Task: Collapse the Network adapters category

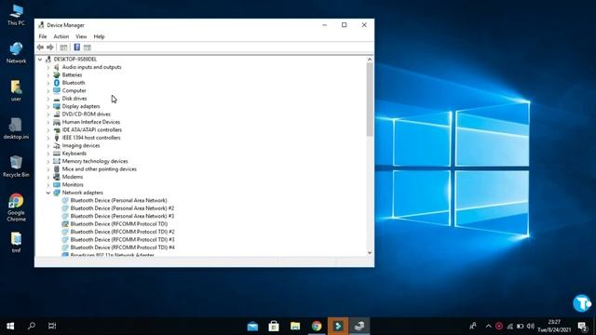Action: pos(48,193)
